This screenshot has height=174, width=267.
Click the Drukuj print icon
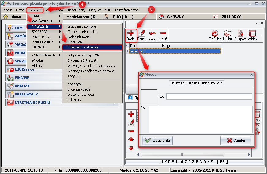click(x=228, y=33)
